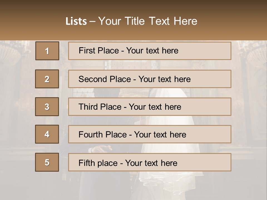The width and height of the screenshot is (267, 200).
Task: Click the number 1 box
Action: pyautogui.click(x=47, y=51)
